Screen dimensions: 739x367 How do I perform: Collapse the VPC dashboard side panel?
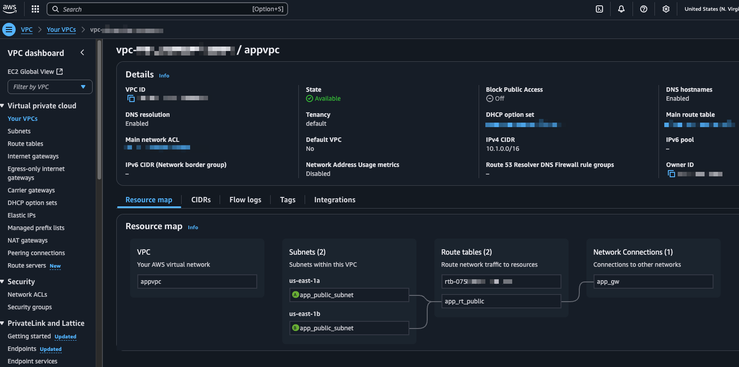82,52
